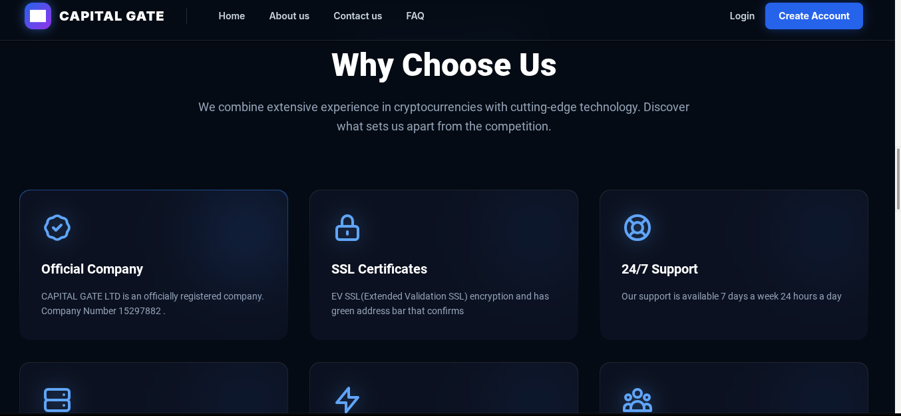Select the 24/7 Support card heading
The height and width of the screenshot is (416, 901).
click(659, 269)
